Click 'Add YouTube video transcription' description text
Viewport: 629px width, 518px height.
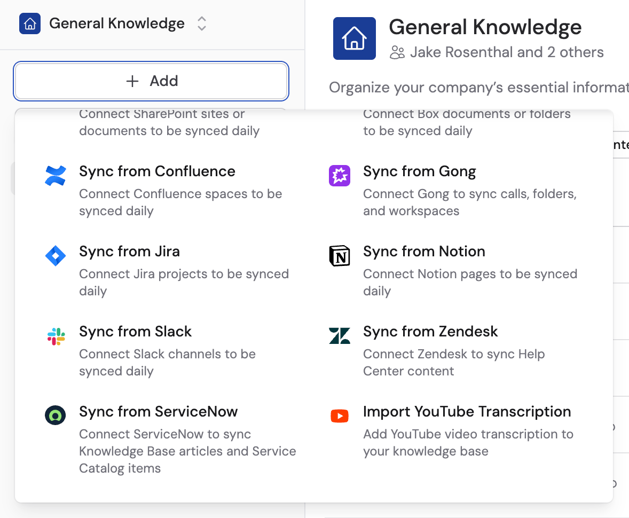[x=468, y=443]
